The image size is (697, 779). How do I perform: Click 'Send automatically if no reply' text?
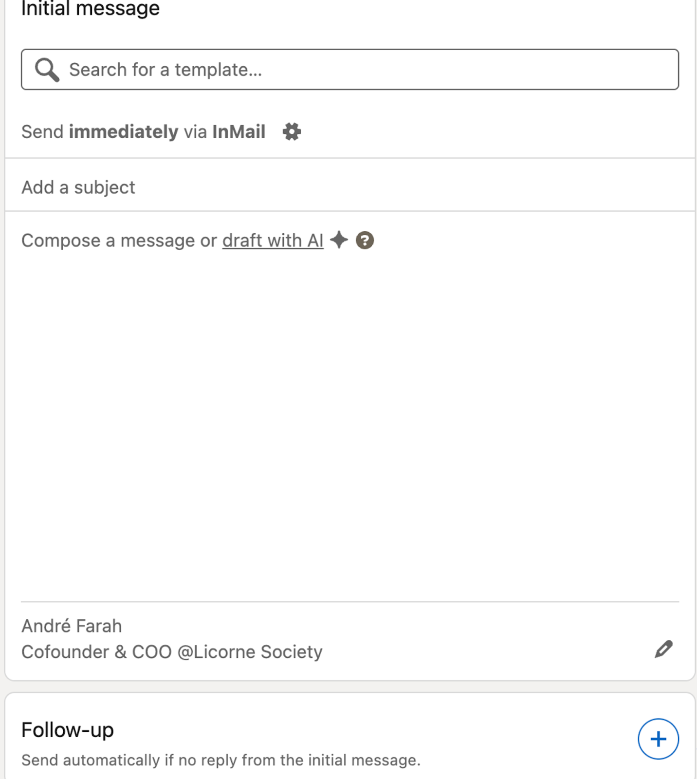coord(220,760)
